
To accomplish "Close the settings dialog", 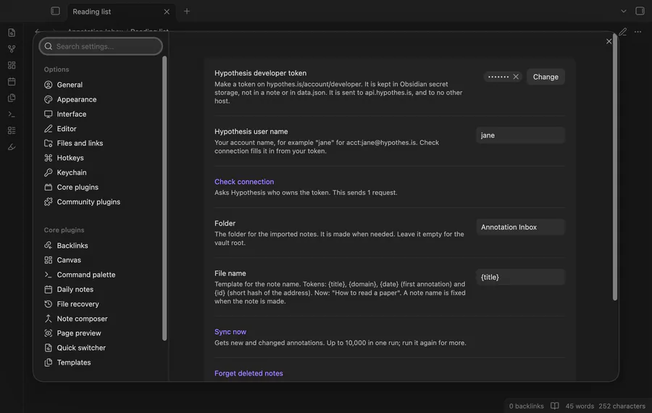I will 609,41.
